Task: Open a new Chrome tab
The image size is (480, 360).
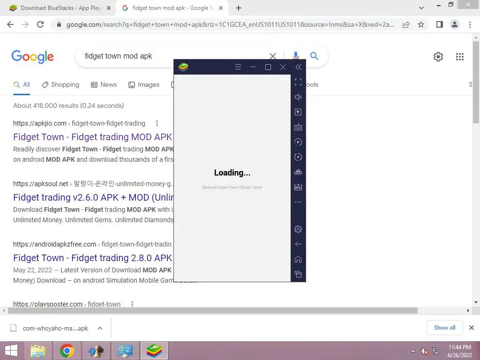Action: (239, 8)
